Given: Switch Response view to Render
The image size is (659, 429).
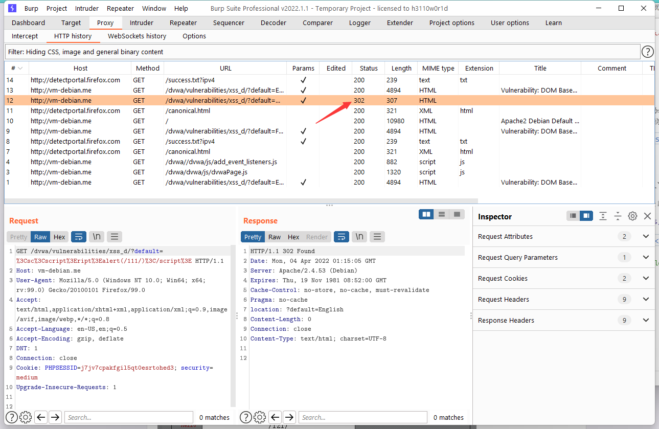Looking at the screenshot, I should point(317,237).
